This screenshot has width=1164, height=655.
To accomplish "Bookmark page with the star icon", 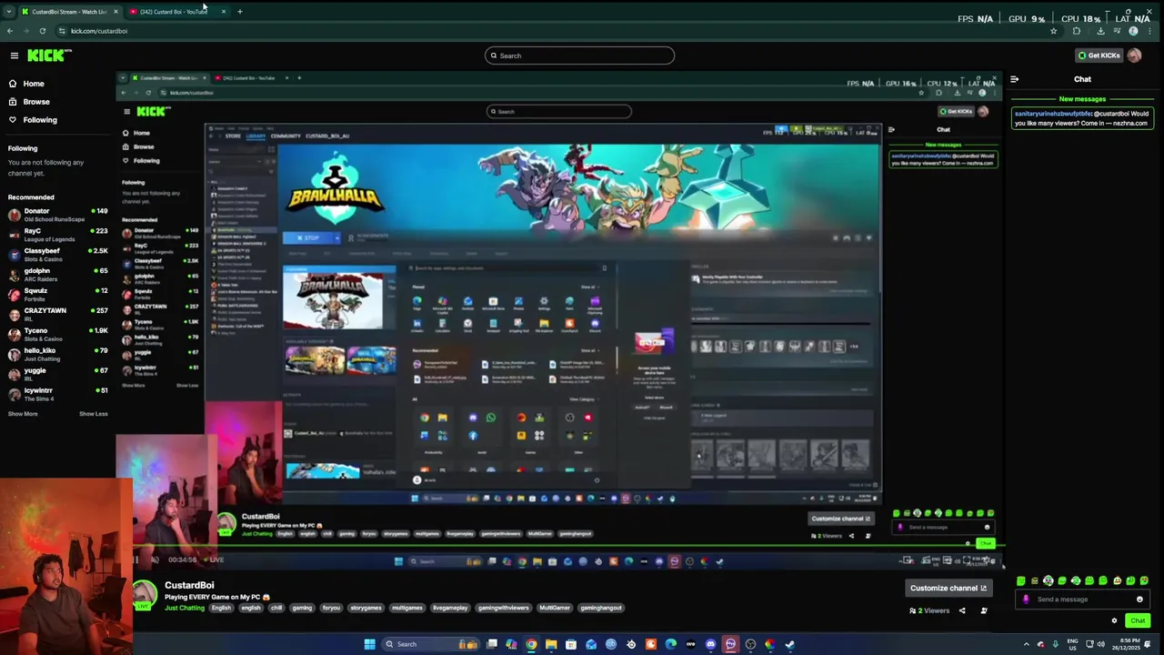I will click(x=1053, y=31).
